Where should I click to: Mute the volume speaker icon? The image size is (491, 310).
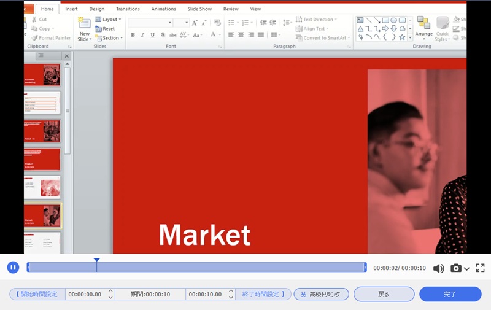[438, 268]
